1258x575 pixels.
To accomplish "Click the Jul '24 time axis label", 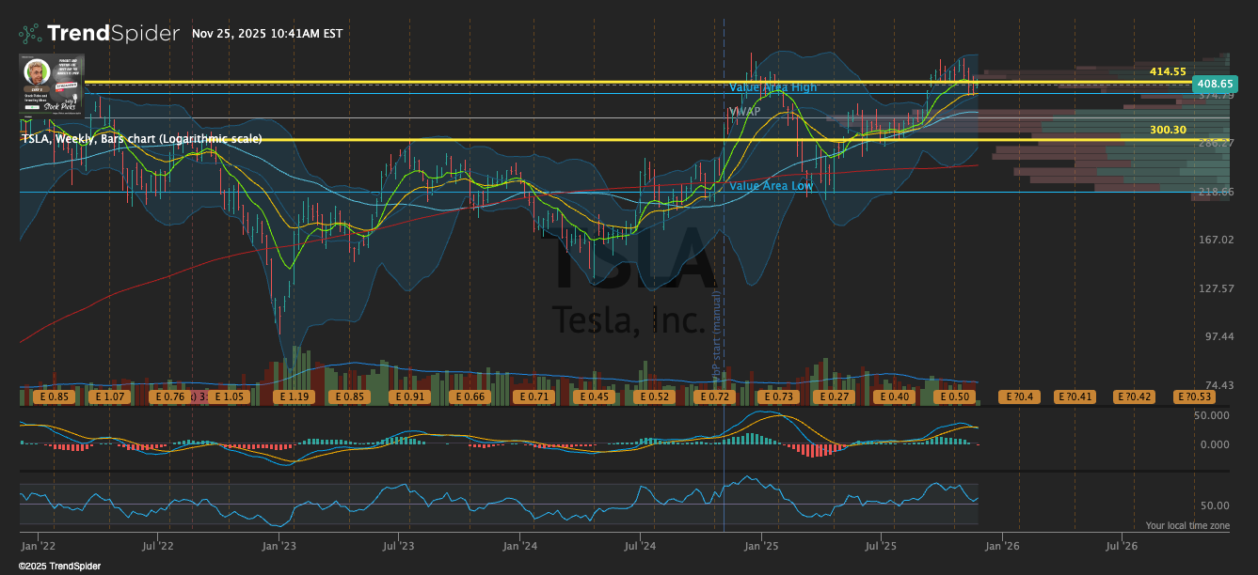I will click(x=640, y=545).
